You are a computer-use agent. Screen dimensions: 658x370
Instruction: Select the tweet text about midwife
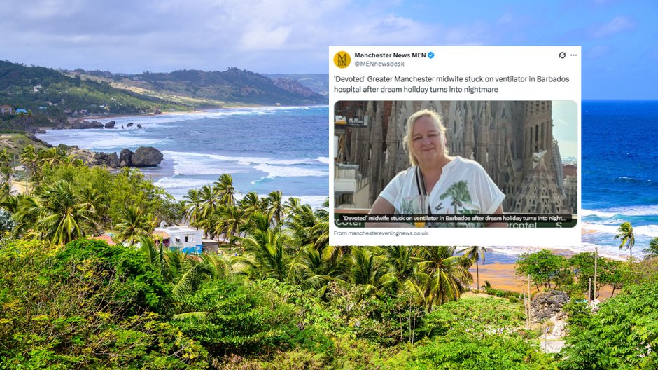click(x=451, y=84)
